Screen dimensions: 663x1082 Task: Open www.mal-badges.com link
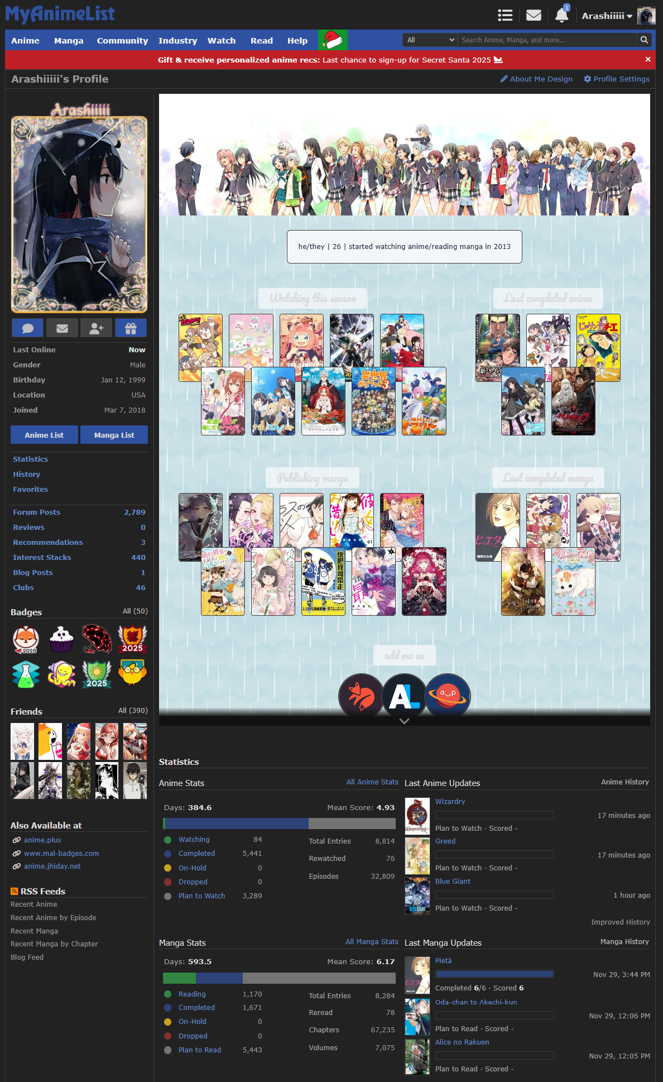pos(61,853)
